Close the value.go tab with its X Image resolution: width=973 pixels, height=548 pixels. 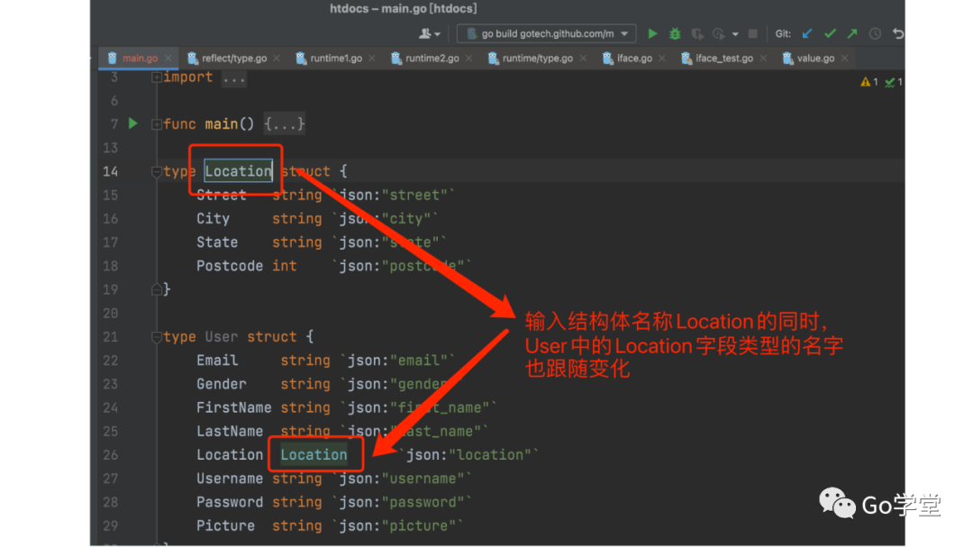pyautogui.click(x=845, y=57)
